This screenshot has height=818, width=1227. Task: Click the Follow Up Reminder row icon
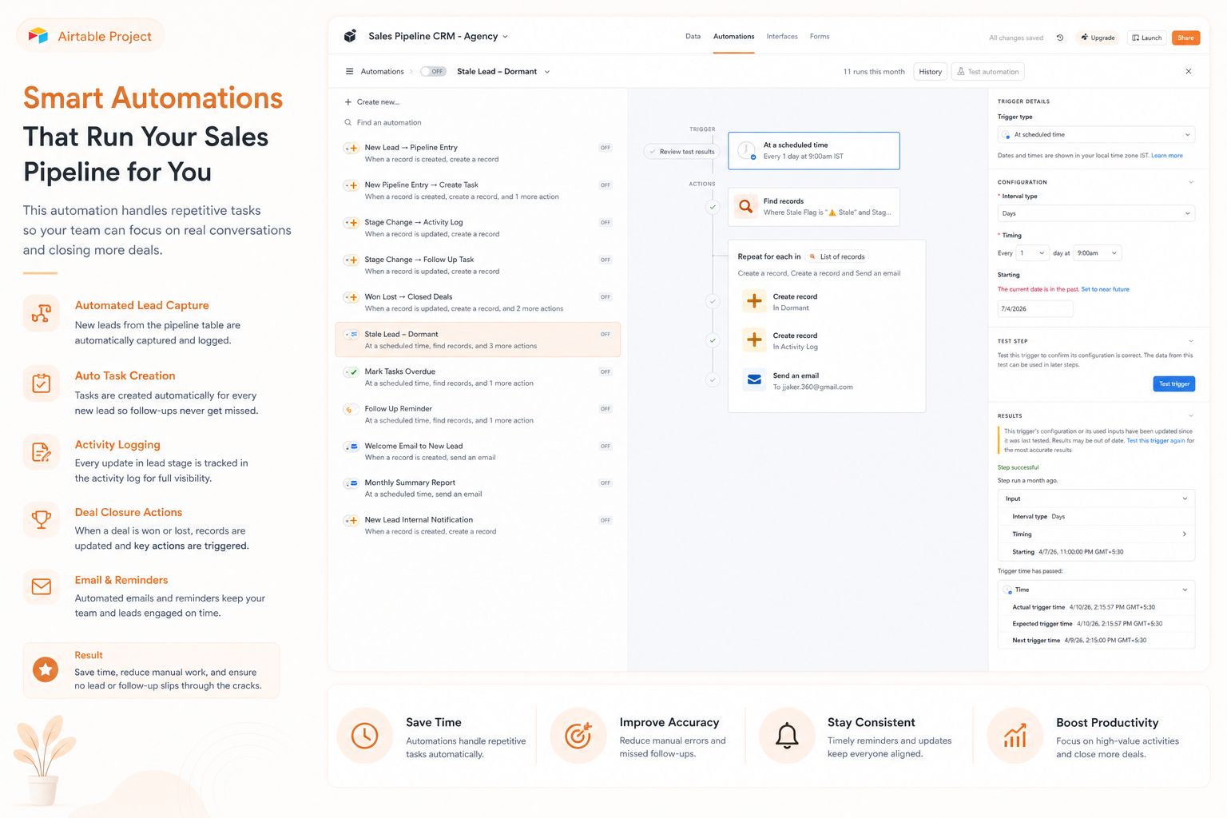point(350,409)
